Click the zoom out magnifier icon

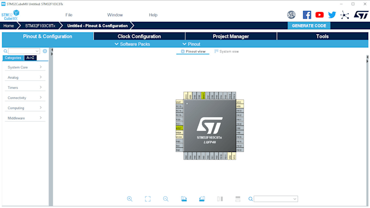click(x=165, y=199)
